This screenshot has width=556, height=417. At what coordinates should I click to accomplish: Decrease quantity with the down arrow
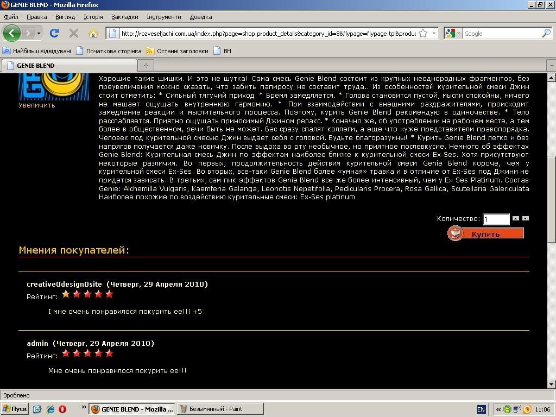(x=526, y=218)
